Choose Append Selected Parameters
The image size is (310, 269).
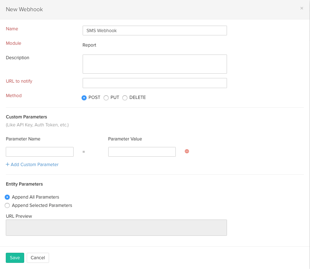tap(7, 205)
